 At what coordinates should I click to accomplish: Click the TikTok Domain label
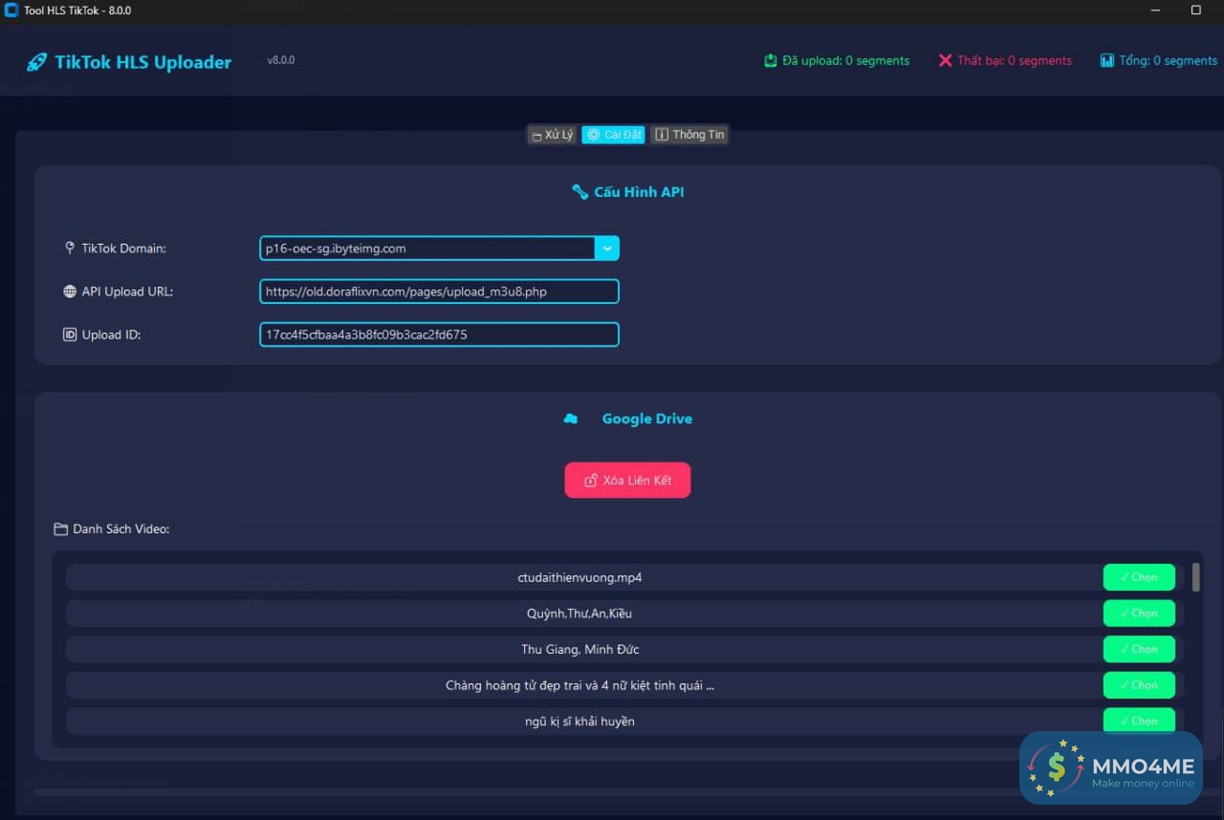pyautogui.click(x=123, y=248)
